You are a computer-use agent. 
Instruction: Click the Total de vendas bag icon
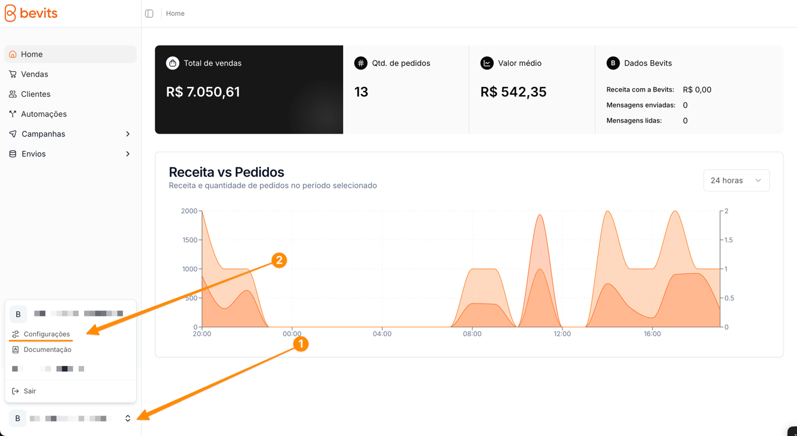(x=173, y=63)
